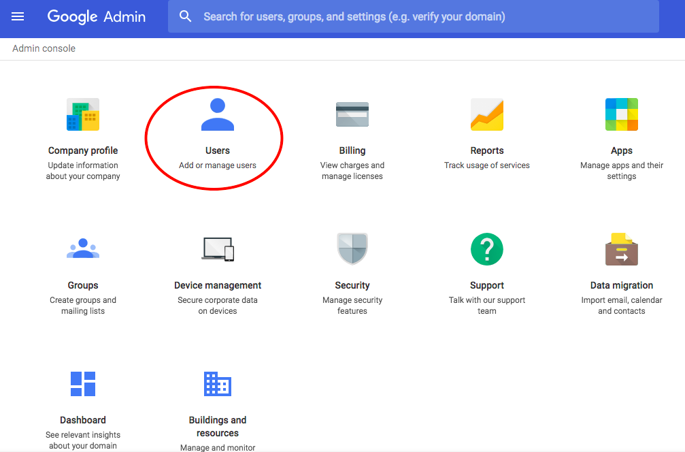
Task: Click the green Support question mark icon
Action: pyautogui.click(x=486, y=249)
